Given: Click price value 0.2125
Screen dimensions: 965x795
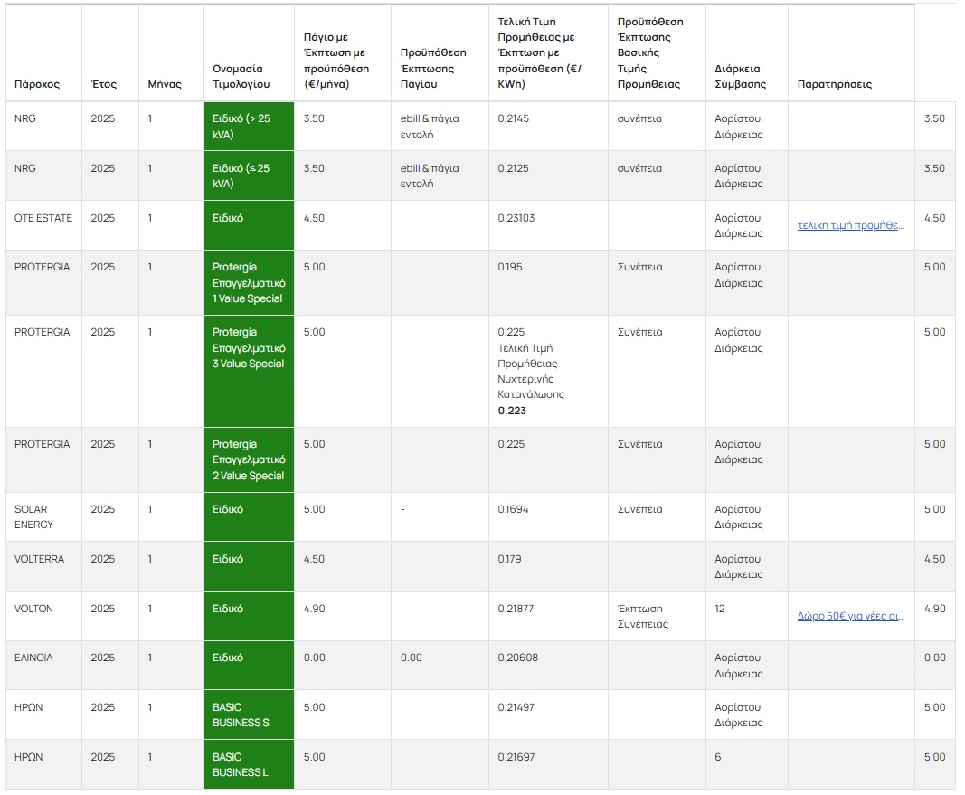Looking at the screenshot, I should 514,168.
